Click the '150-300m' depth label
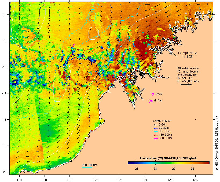 point(165,135)
